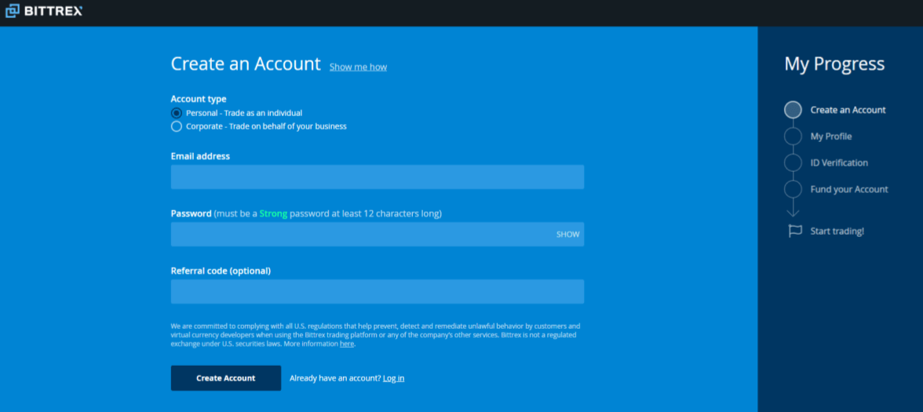923x412 pixels.
Task: Click the Create Account button
Action: pos(226,378)
